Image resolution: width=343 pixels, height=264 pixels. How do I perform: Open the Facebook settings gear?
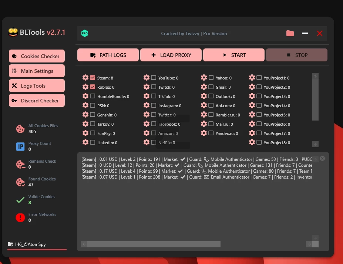coord(147,124)
